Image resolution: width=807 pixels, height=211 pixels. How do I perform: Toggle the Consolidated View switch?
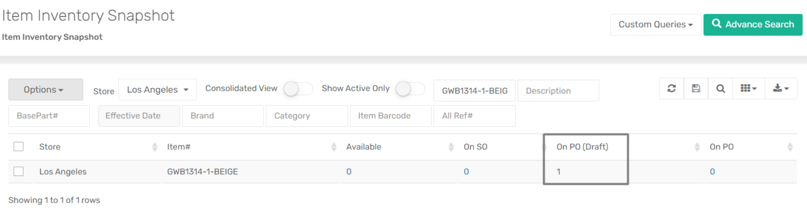pyautogui.click(x=298, y=89)
